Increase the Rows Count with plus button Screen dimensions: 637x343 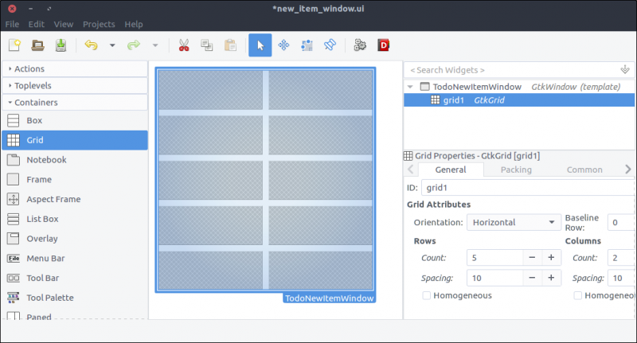tap(550, 257)
